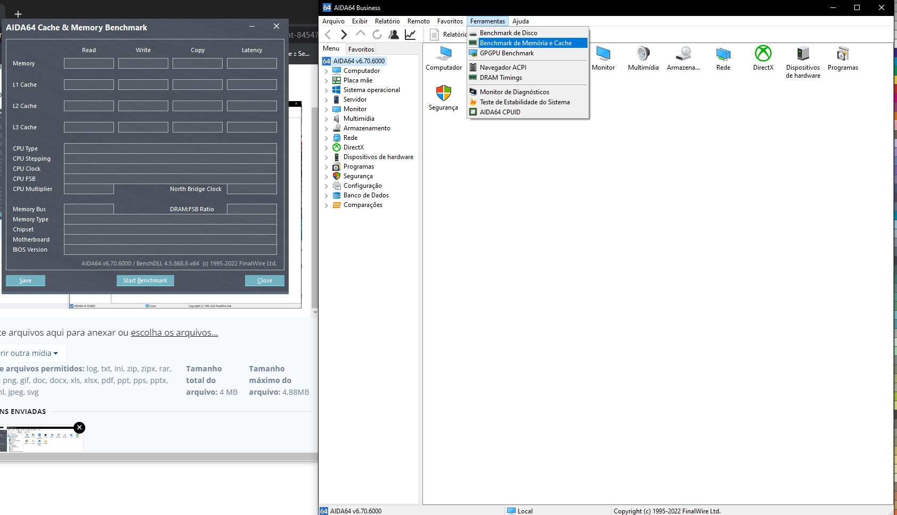Click the CPU Type value field
The width and height of the screenshot is (897, 515).
(x=170, y=148)
